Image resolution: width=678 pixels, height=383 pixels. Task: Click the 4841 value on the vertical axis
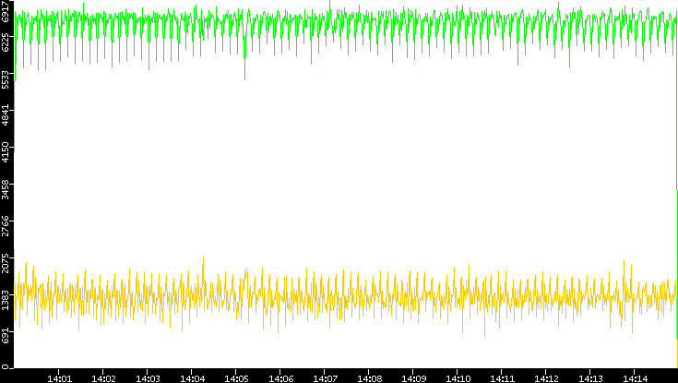6,115
